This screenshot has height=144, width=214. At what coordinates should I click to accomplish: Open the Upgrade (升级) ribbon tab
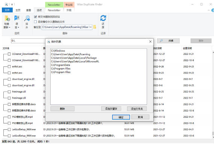(x=69, y=10)
